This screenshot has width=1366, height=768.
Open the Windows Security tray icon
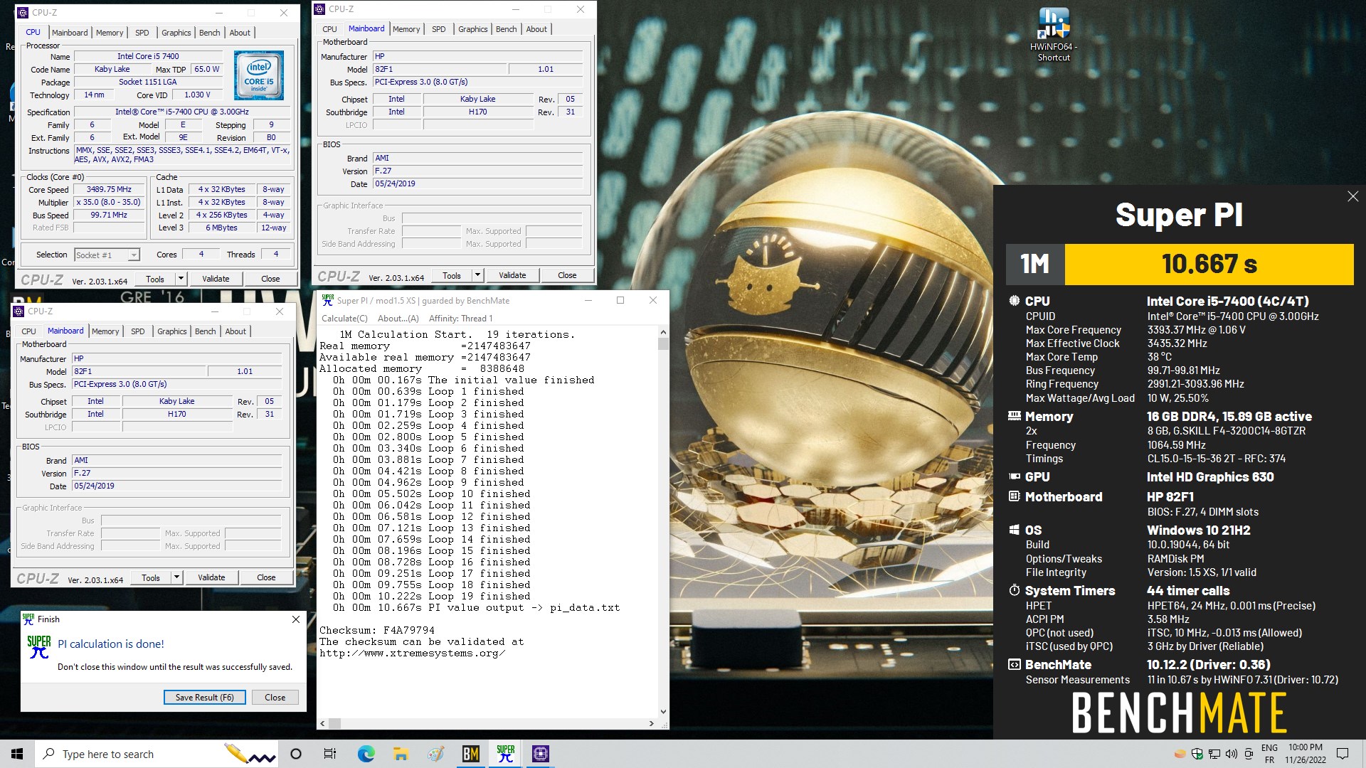(x=1197, y=754)
